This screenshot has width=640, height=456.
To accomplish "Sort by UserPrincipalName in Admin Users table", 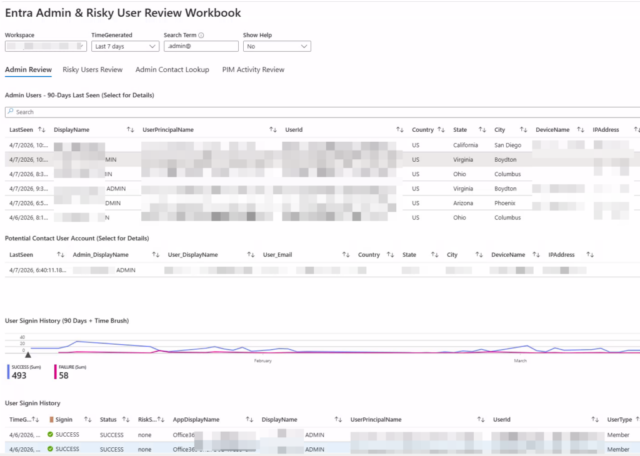I will click(x=272, y=130).
